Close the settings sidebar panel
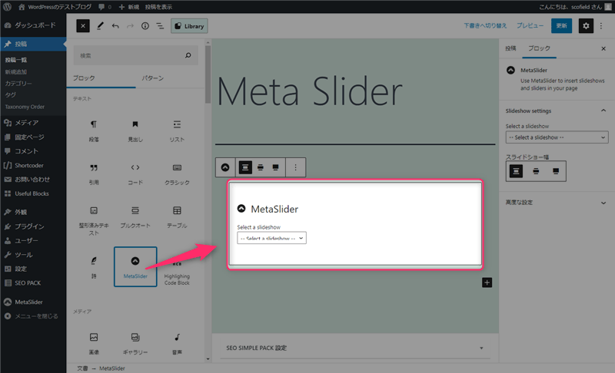Viewport: 615px width, 373px height. (603, 48)
